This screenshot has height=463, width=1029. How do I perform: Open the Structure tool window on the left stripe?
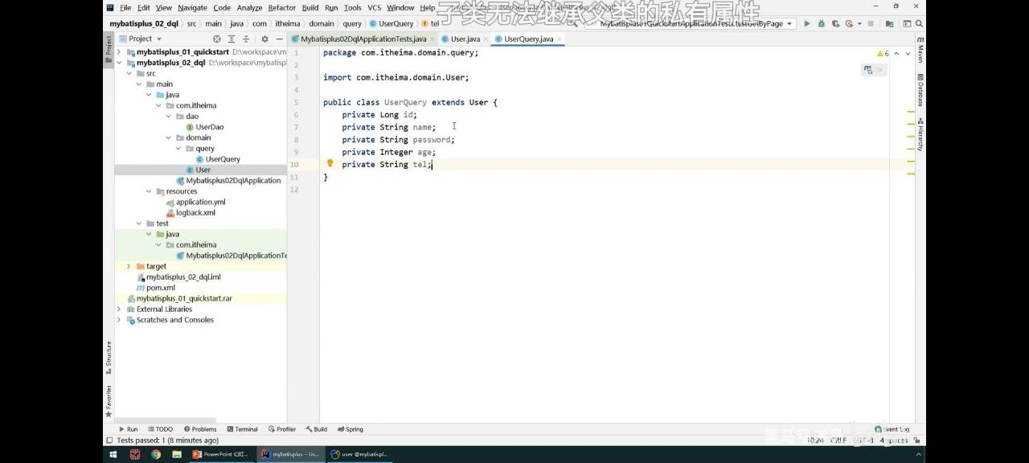point(109,357)
